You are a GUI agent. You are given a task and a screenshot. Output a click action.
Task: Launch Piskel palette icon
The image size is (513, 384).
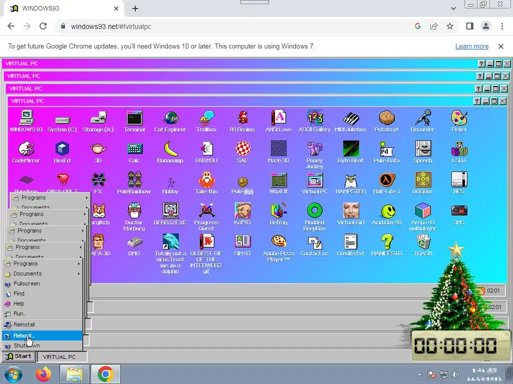pyautogui.click(x=459, y=121)
